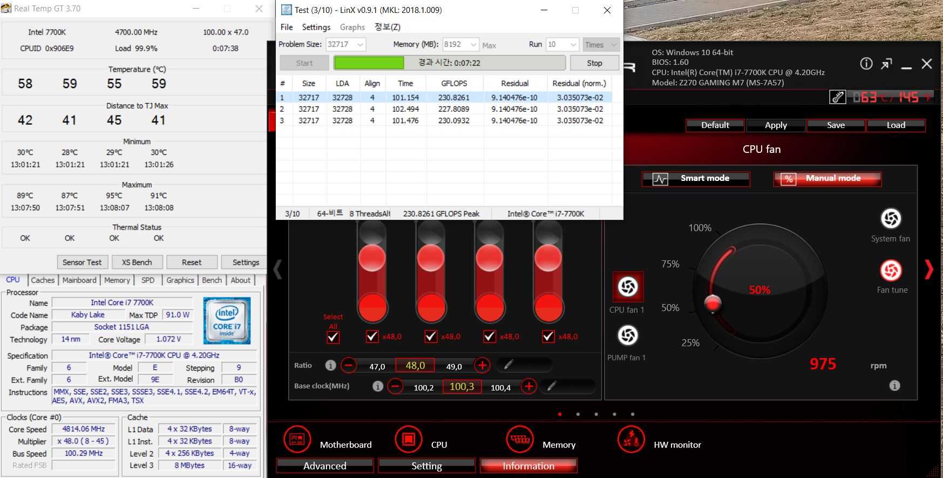Select the PUMP fan 1 icon
The height and width of the screenshot is (478, 943).
pyautogui.click(x=628, y=335)
